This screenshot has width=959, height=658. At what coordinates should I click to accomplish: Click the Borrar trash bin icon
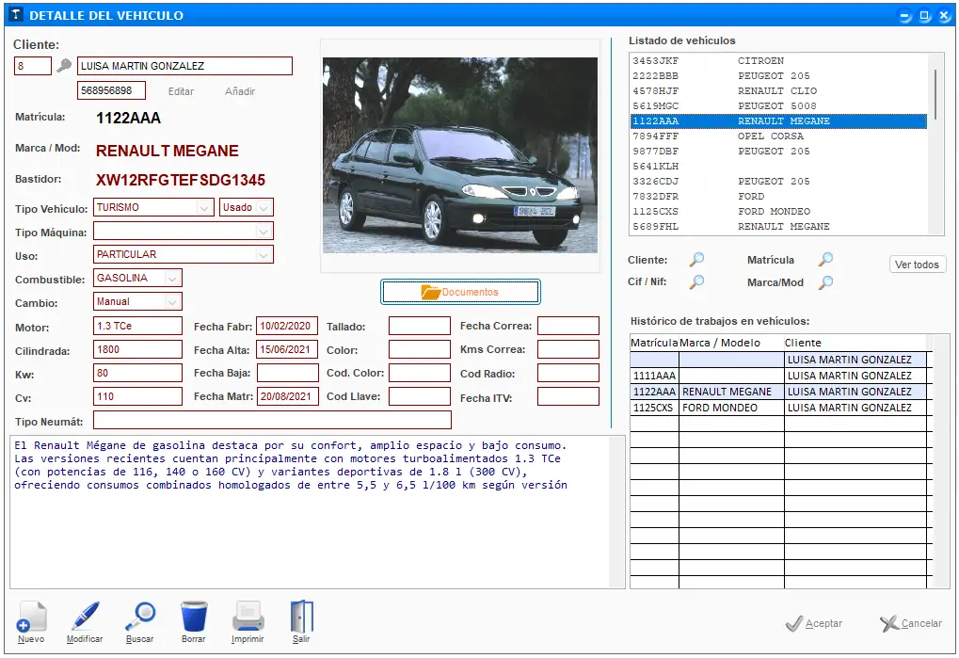point(194,617)
